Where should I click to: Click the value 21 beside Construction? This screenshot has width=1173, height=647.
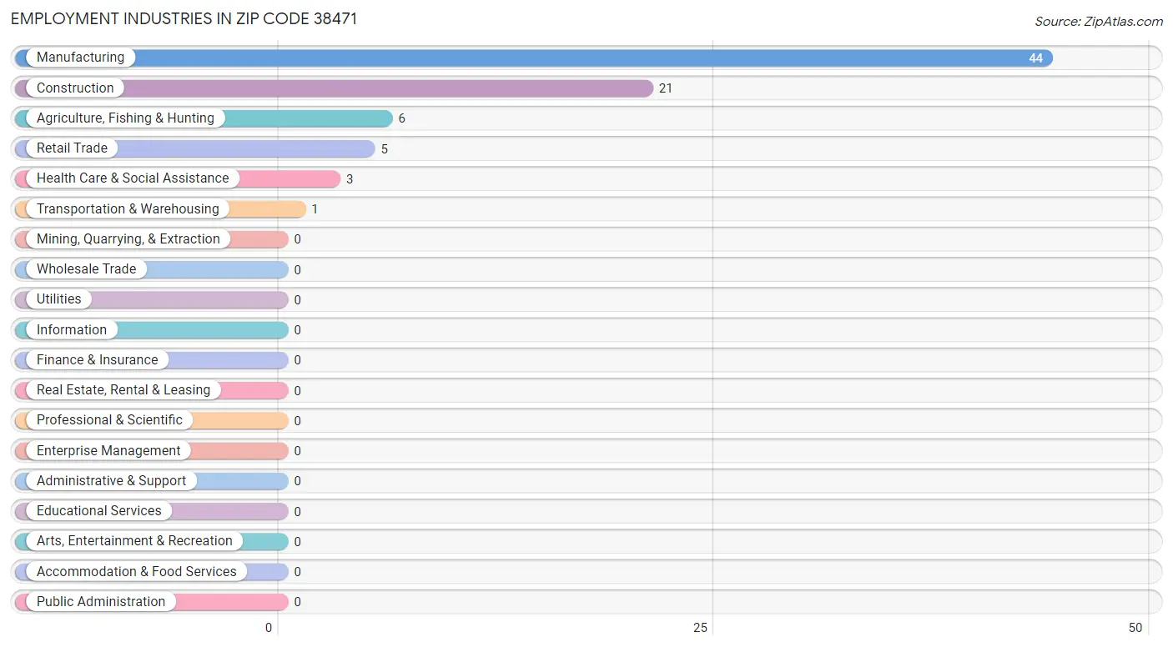(665, 88)
